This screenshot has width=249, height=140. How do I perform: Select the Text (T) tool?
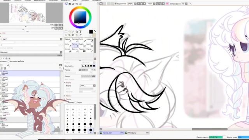pos(81,31)
